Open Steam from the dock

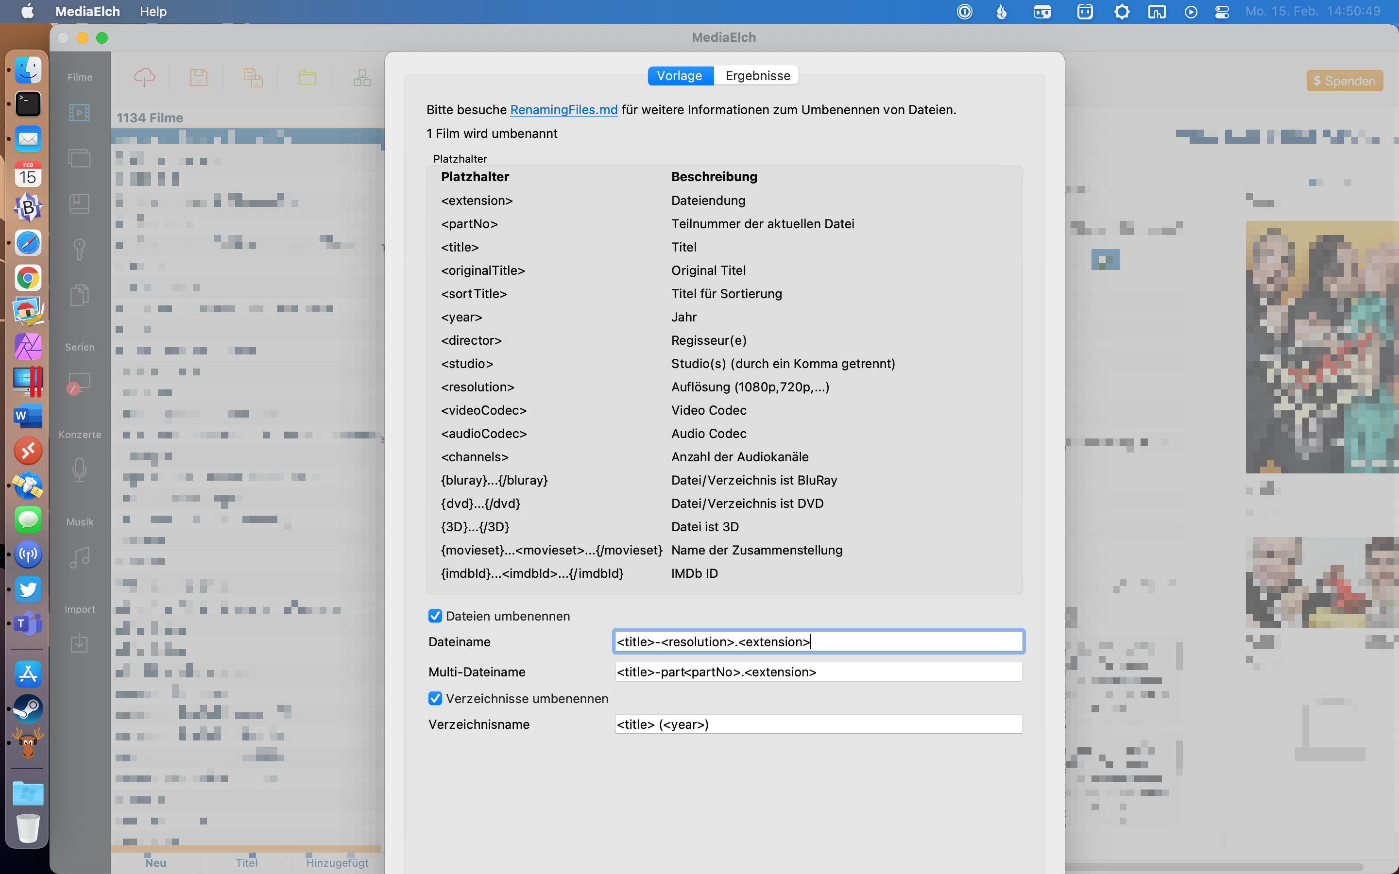pyautogui.click(x=28, y=708)
